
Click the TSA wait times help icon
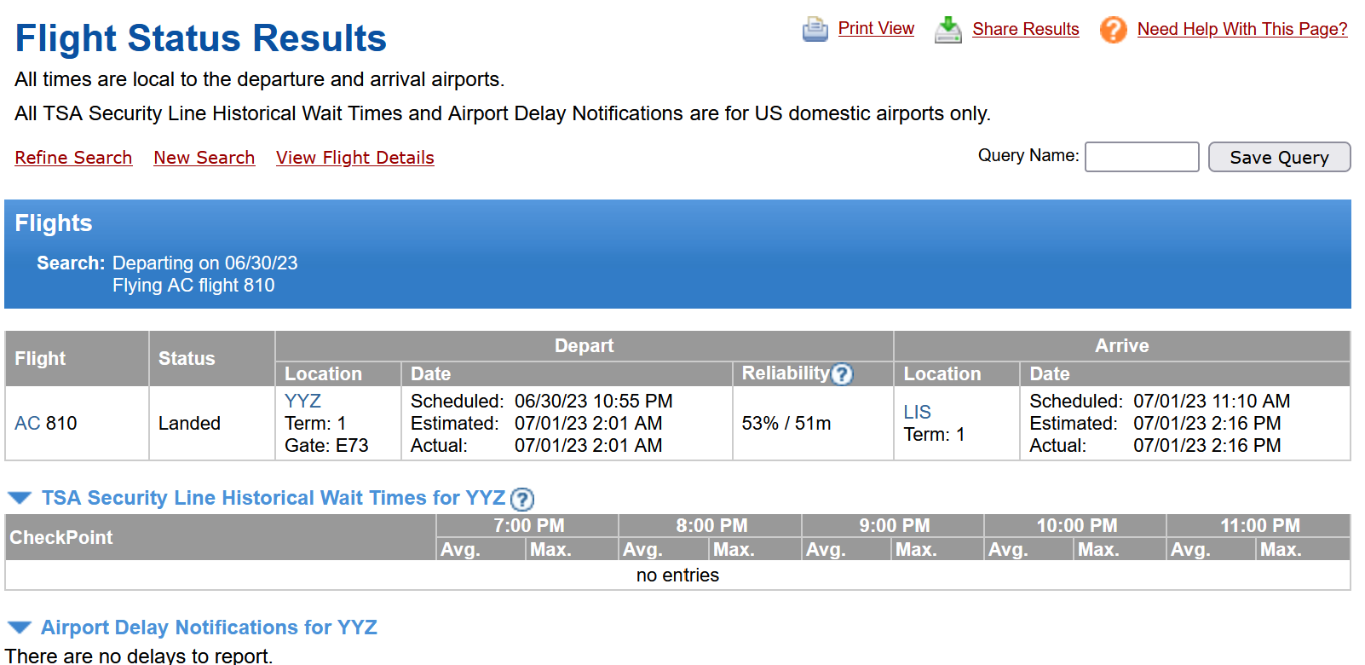point(521,499)
